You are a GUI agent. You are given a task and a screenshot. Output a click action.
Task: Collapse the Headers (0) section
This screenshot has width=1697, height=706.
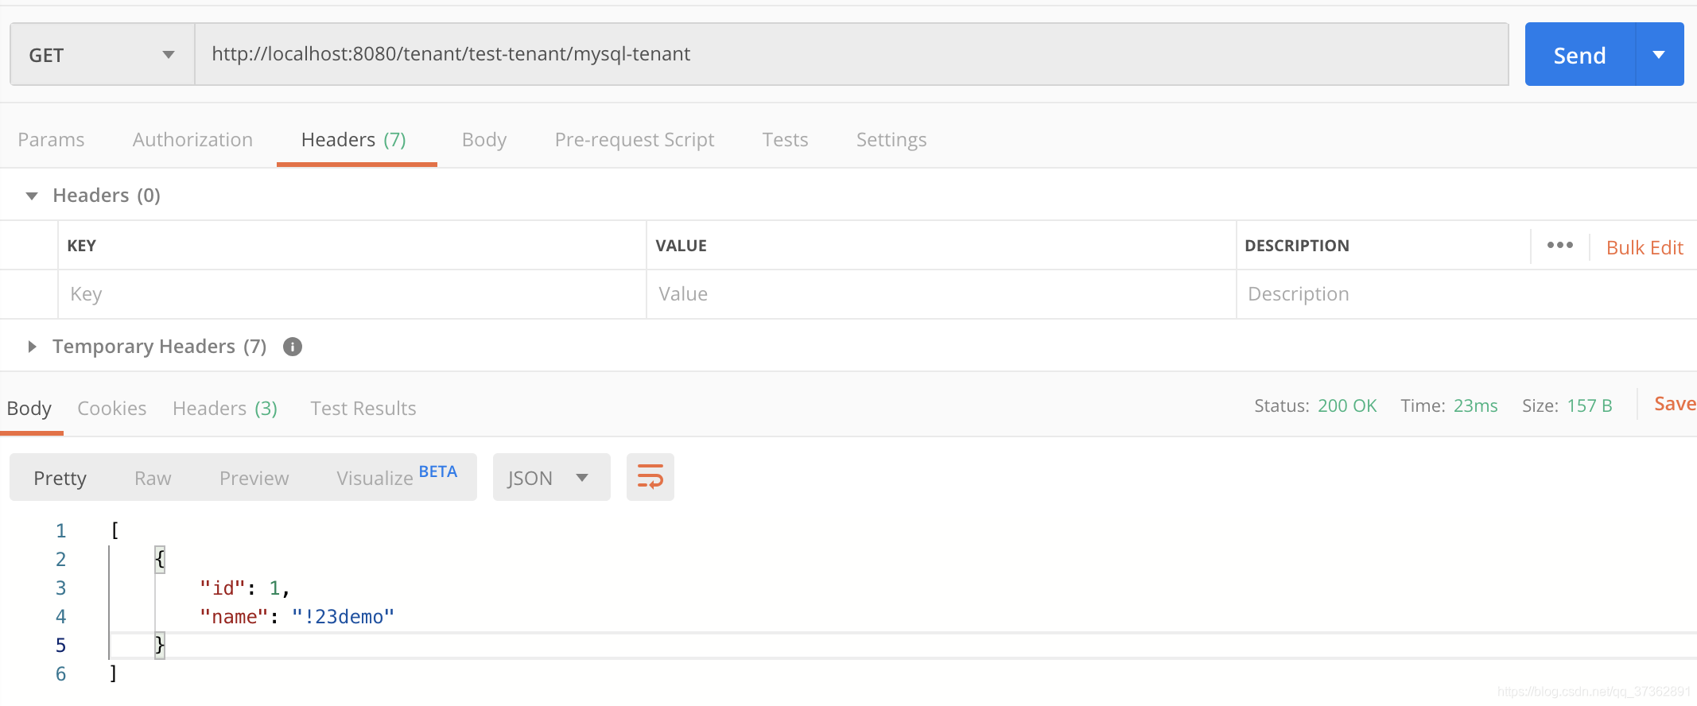pos(32,196)
